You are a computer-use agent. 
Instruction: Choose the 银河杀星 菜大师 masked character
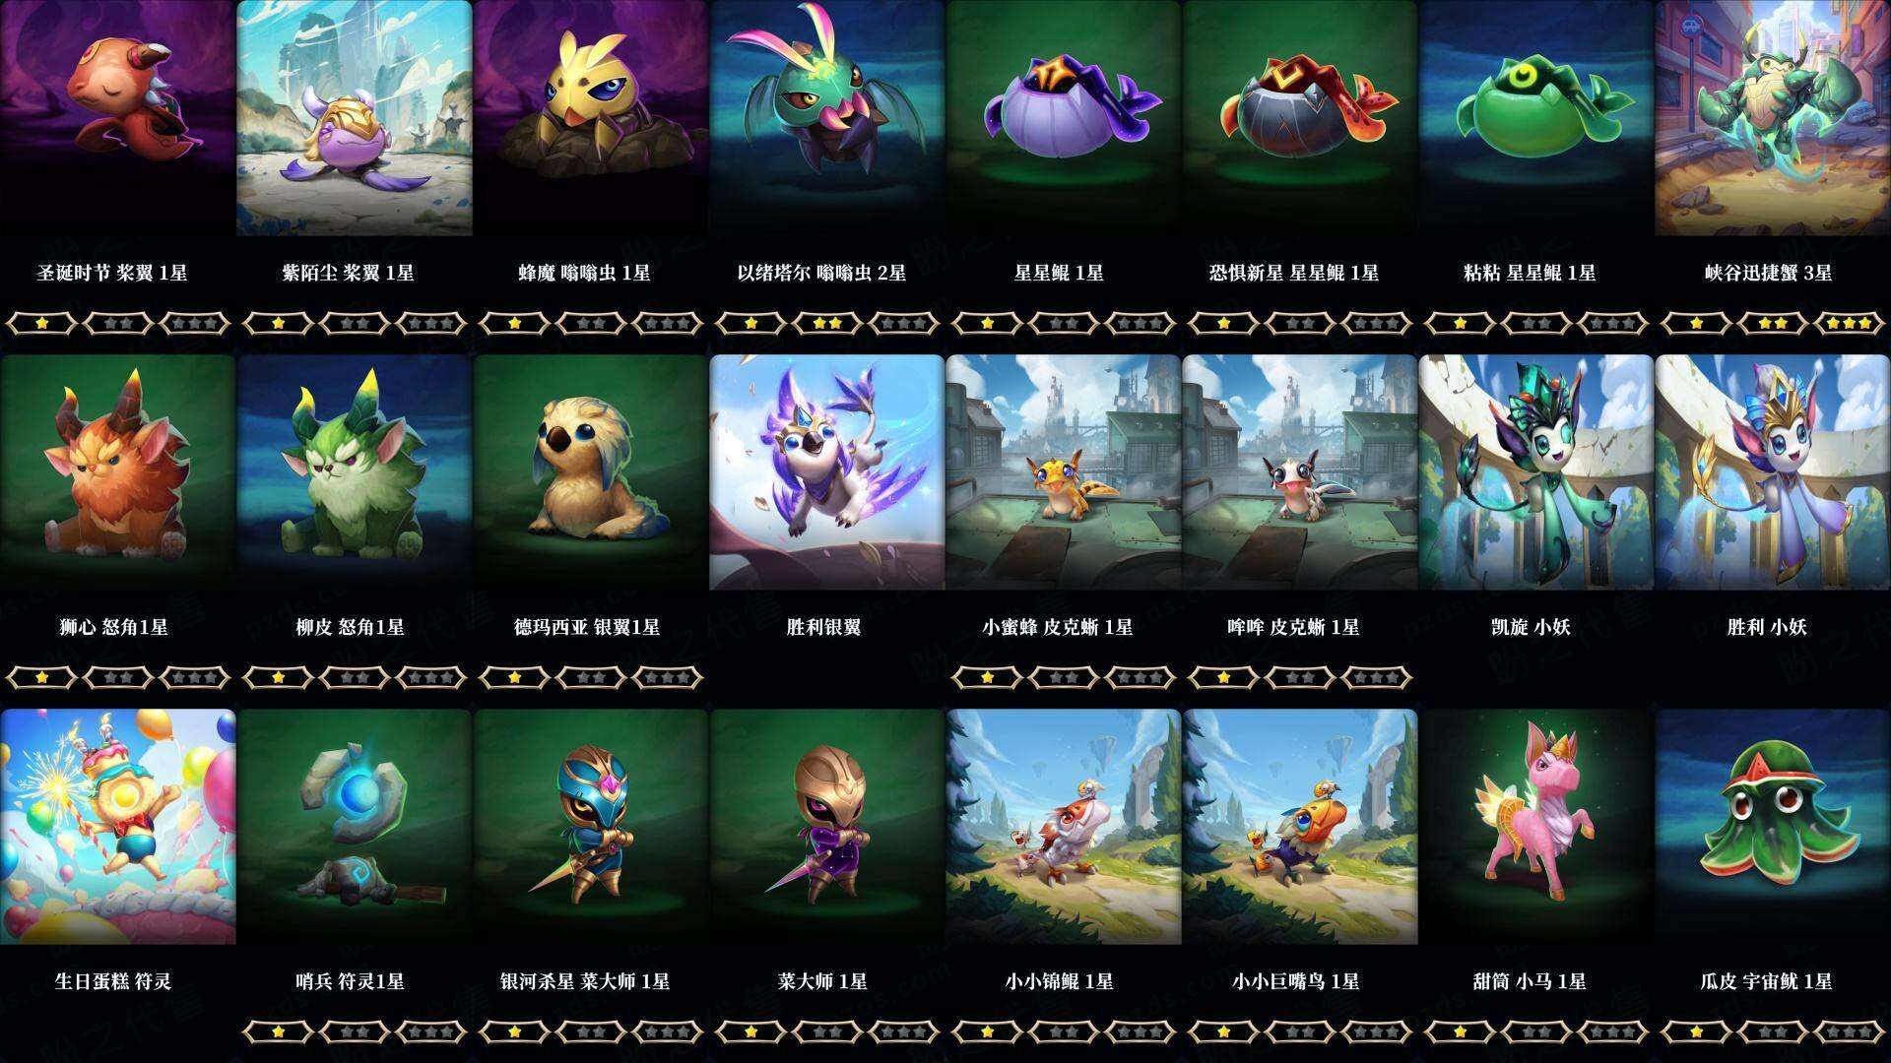click(x=591, y=827)
